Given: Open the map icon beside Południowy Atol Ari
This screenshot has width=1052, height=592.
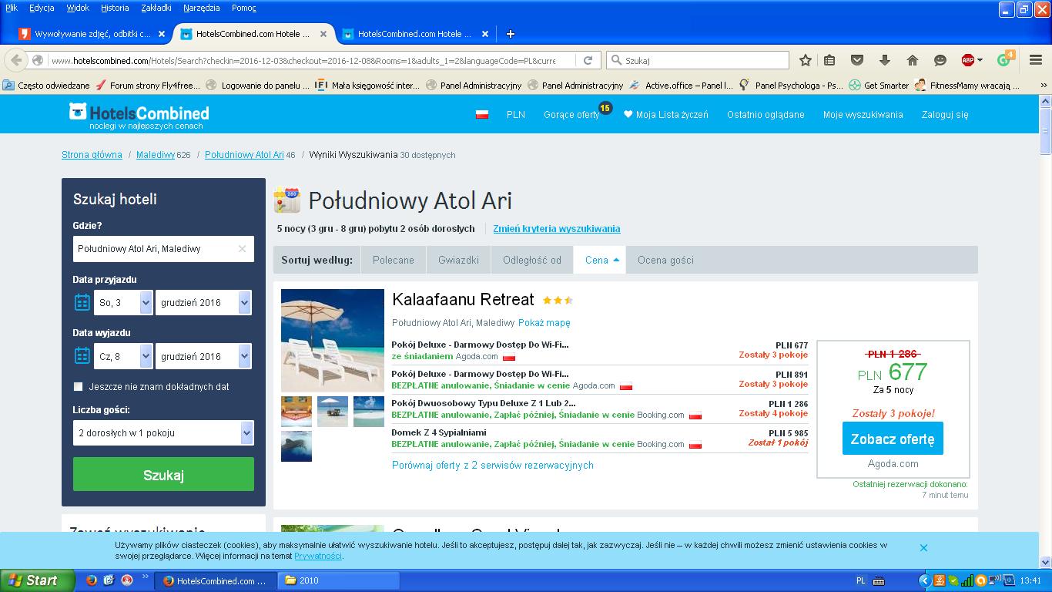Looking at the screenshot, I should [287, 200].
